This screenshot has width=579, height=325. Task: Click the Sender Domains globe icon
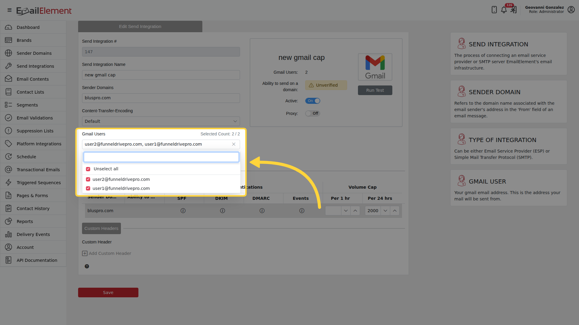click(x=8, y=53)
